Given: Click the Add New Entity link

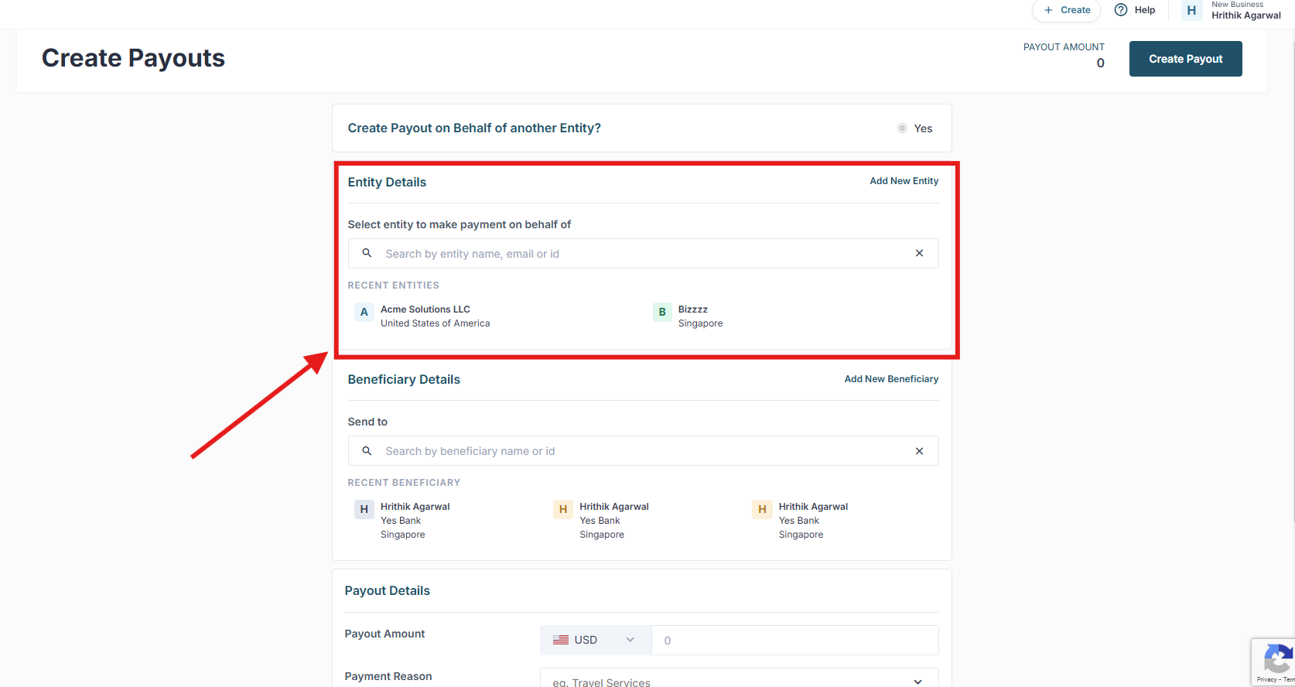Looking at the screenshot, I should click(904, 181).
